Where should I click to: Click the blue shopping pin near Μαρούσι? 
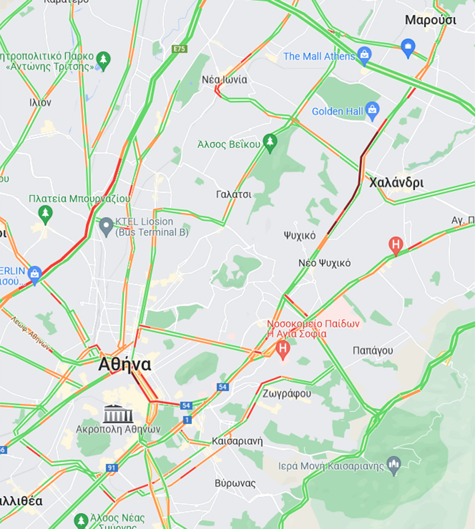pos(408,48)
